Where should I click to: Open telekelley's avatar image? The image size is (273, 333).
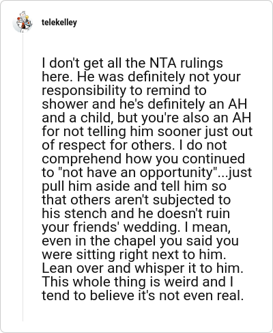click(x=23, y=22)
